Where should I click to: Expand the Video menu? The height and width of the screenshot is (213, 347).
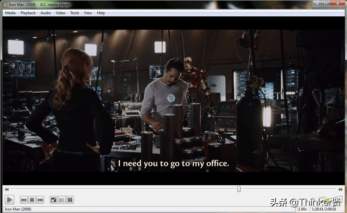60,13
